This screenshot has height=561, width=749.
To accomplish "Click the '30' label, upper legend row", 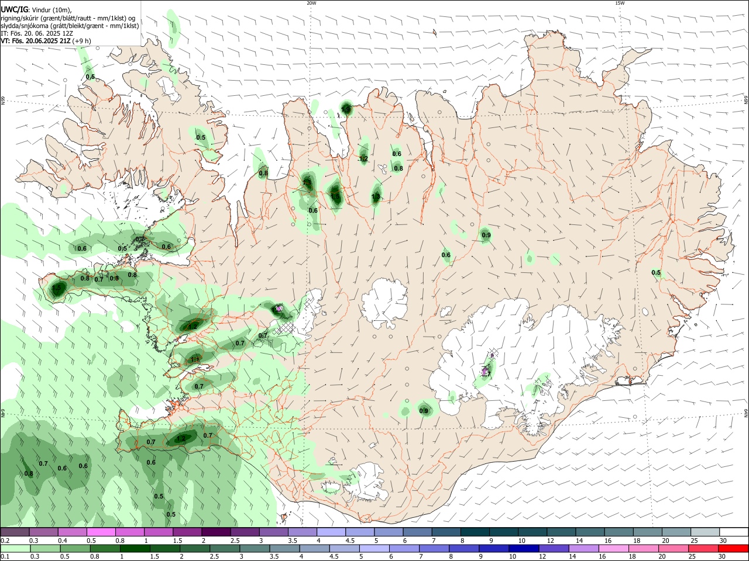I will click(723, 541).
